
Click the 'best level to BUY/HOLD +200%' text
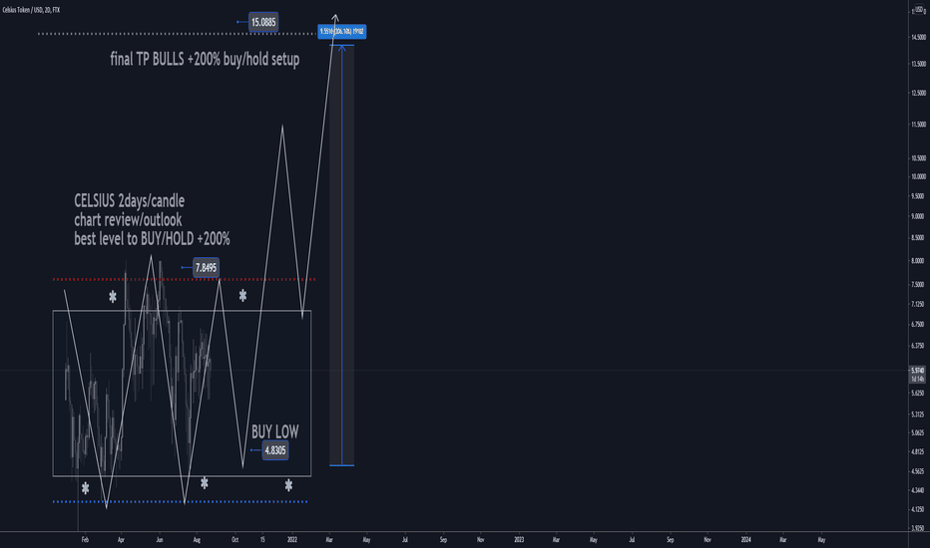point(152,239)
